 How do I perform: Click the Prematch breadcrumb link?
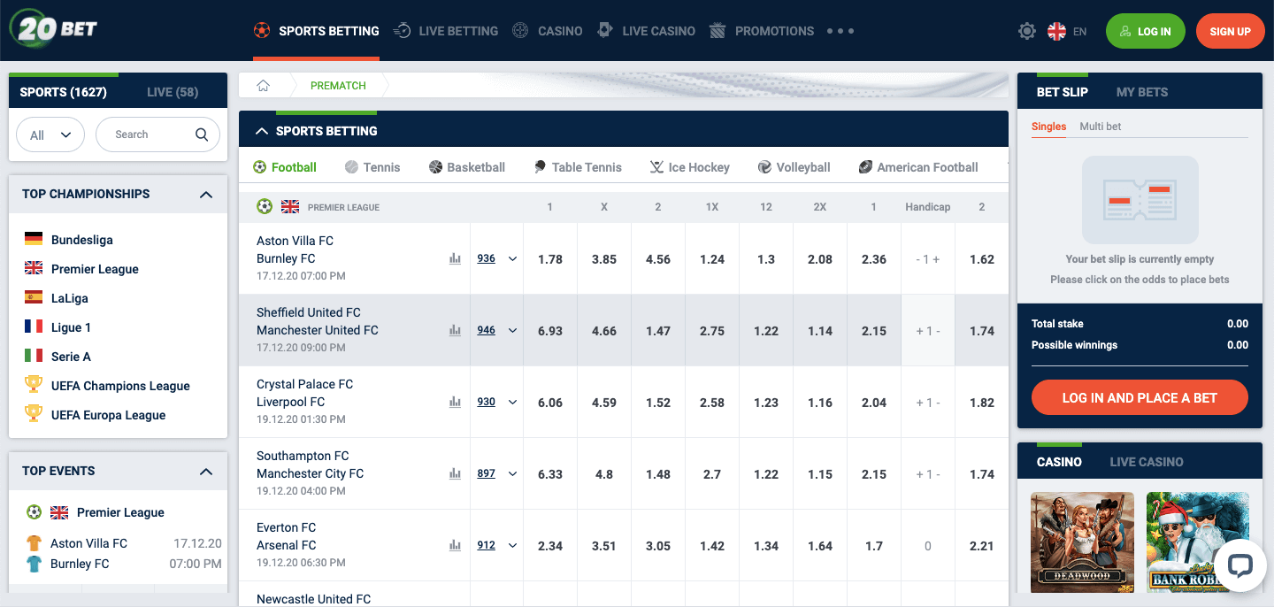click(338, 86)
